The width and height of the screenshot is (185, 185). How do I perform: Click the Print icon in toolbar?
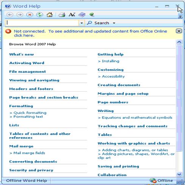[x=62, y=15]
